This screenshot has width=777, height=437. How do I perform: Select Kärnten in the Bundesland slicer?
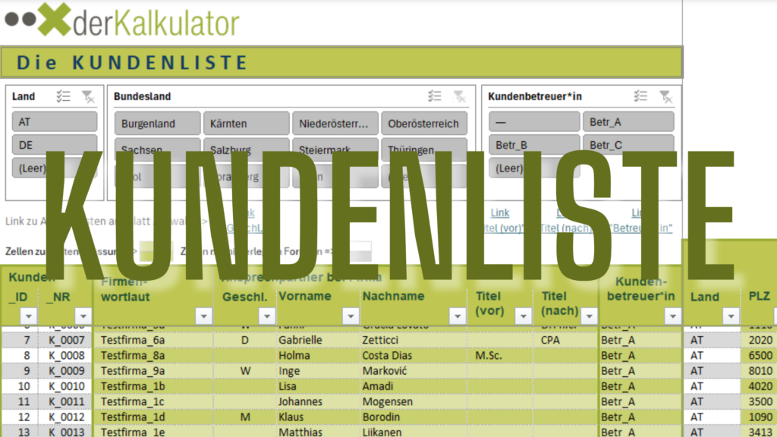(x=247, y=124)
